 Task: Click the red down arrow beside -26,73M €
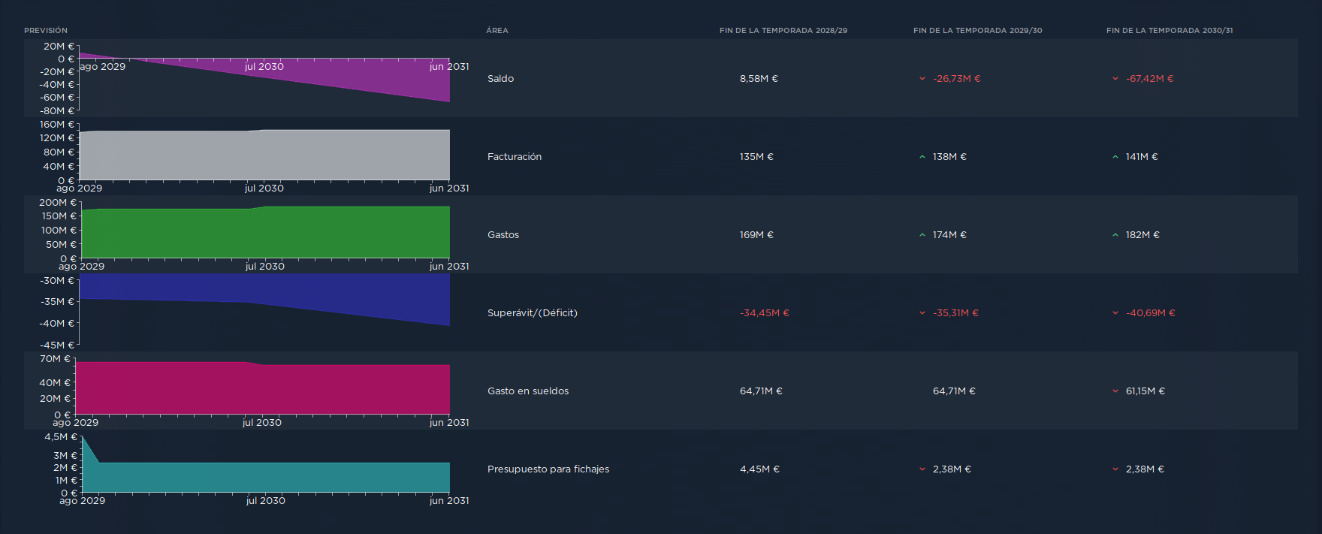(x=922, y=79)
